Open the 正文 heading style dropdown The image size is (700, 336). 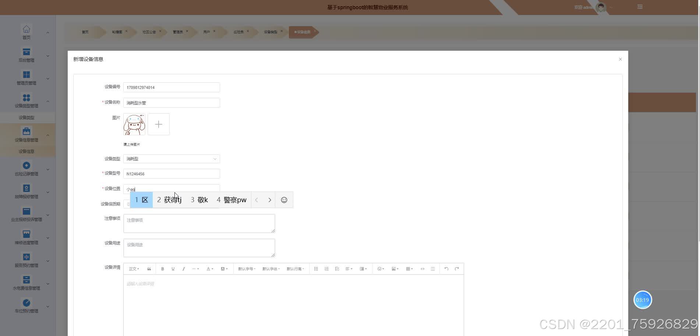(x=134, y=269)
